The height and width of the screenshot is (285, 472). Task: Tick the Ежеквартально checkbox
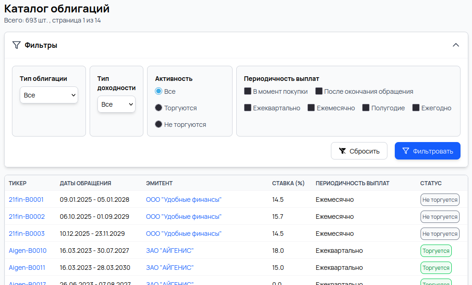[248, 108]
